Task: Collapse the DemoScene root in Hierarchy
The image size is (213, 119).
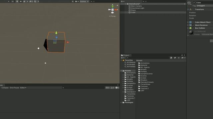Action: click(x=125, y=4)
